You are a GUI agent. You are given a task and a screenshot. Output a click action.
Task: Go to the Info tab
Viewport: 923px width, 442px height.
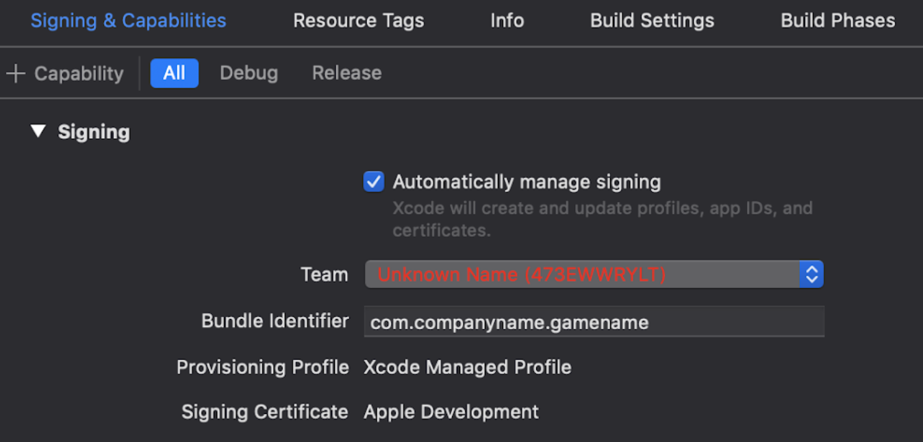tap(507, 21)
